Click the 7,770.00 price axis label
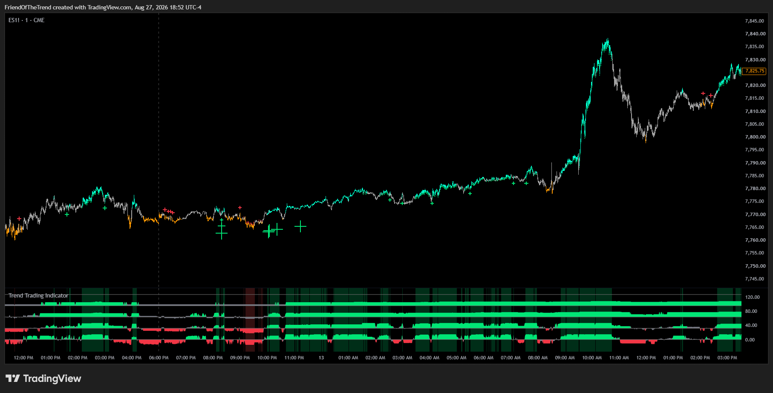Screen dimensions: 773x393 pos(755,214)
